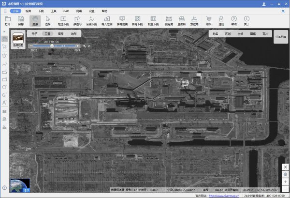This screenshot has width=290, height=198.
Task: Open the 视图 (View) menu tab
Action: click(29, 10)
